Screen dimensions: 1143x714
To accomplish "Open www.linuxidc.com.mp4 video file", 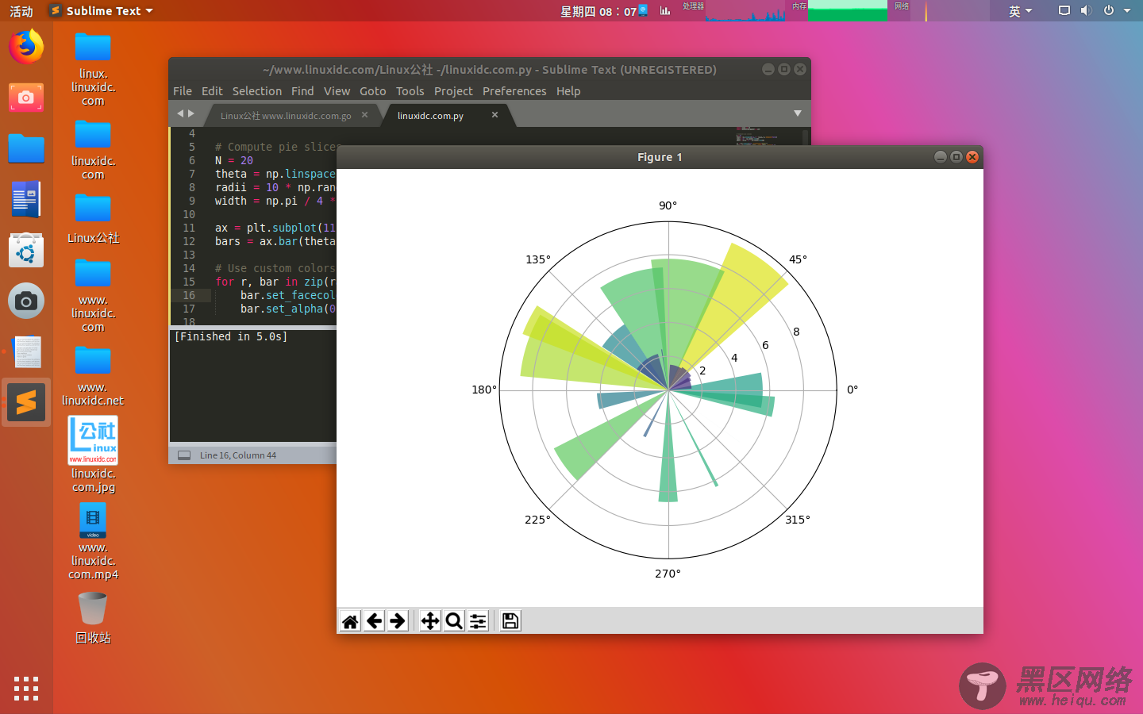I will coord(93,543).
